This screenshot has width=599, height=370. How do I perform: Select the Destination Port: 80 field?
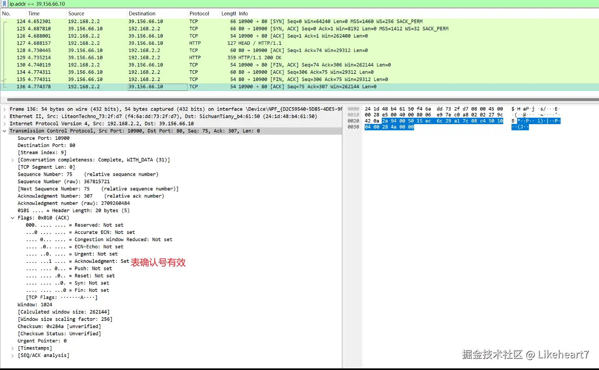click(46, 145)
